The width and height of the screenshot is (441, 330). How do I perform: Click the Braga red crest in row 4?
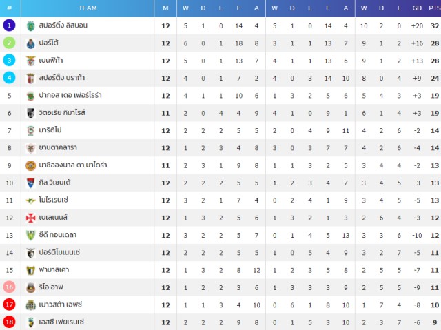click(30, 79)
